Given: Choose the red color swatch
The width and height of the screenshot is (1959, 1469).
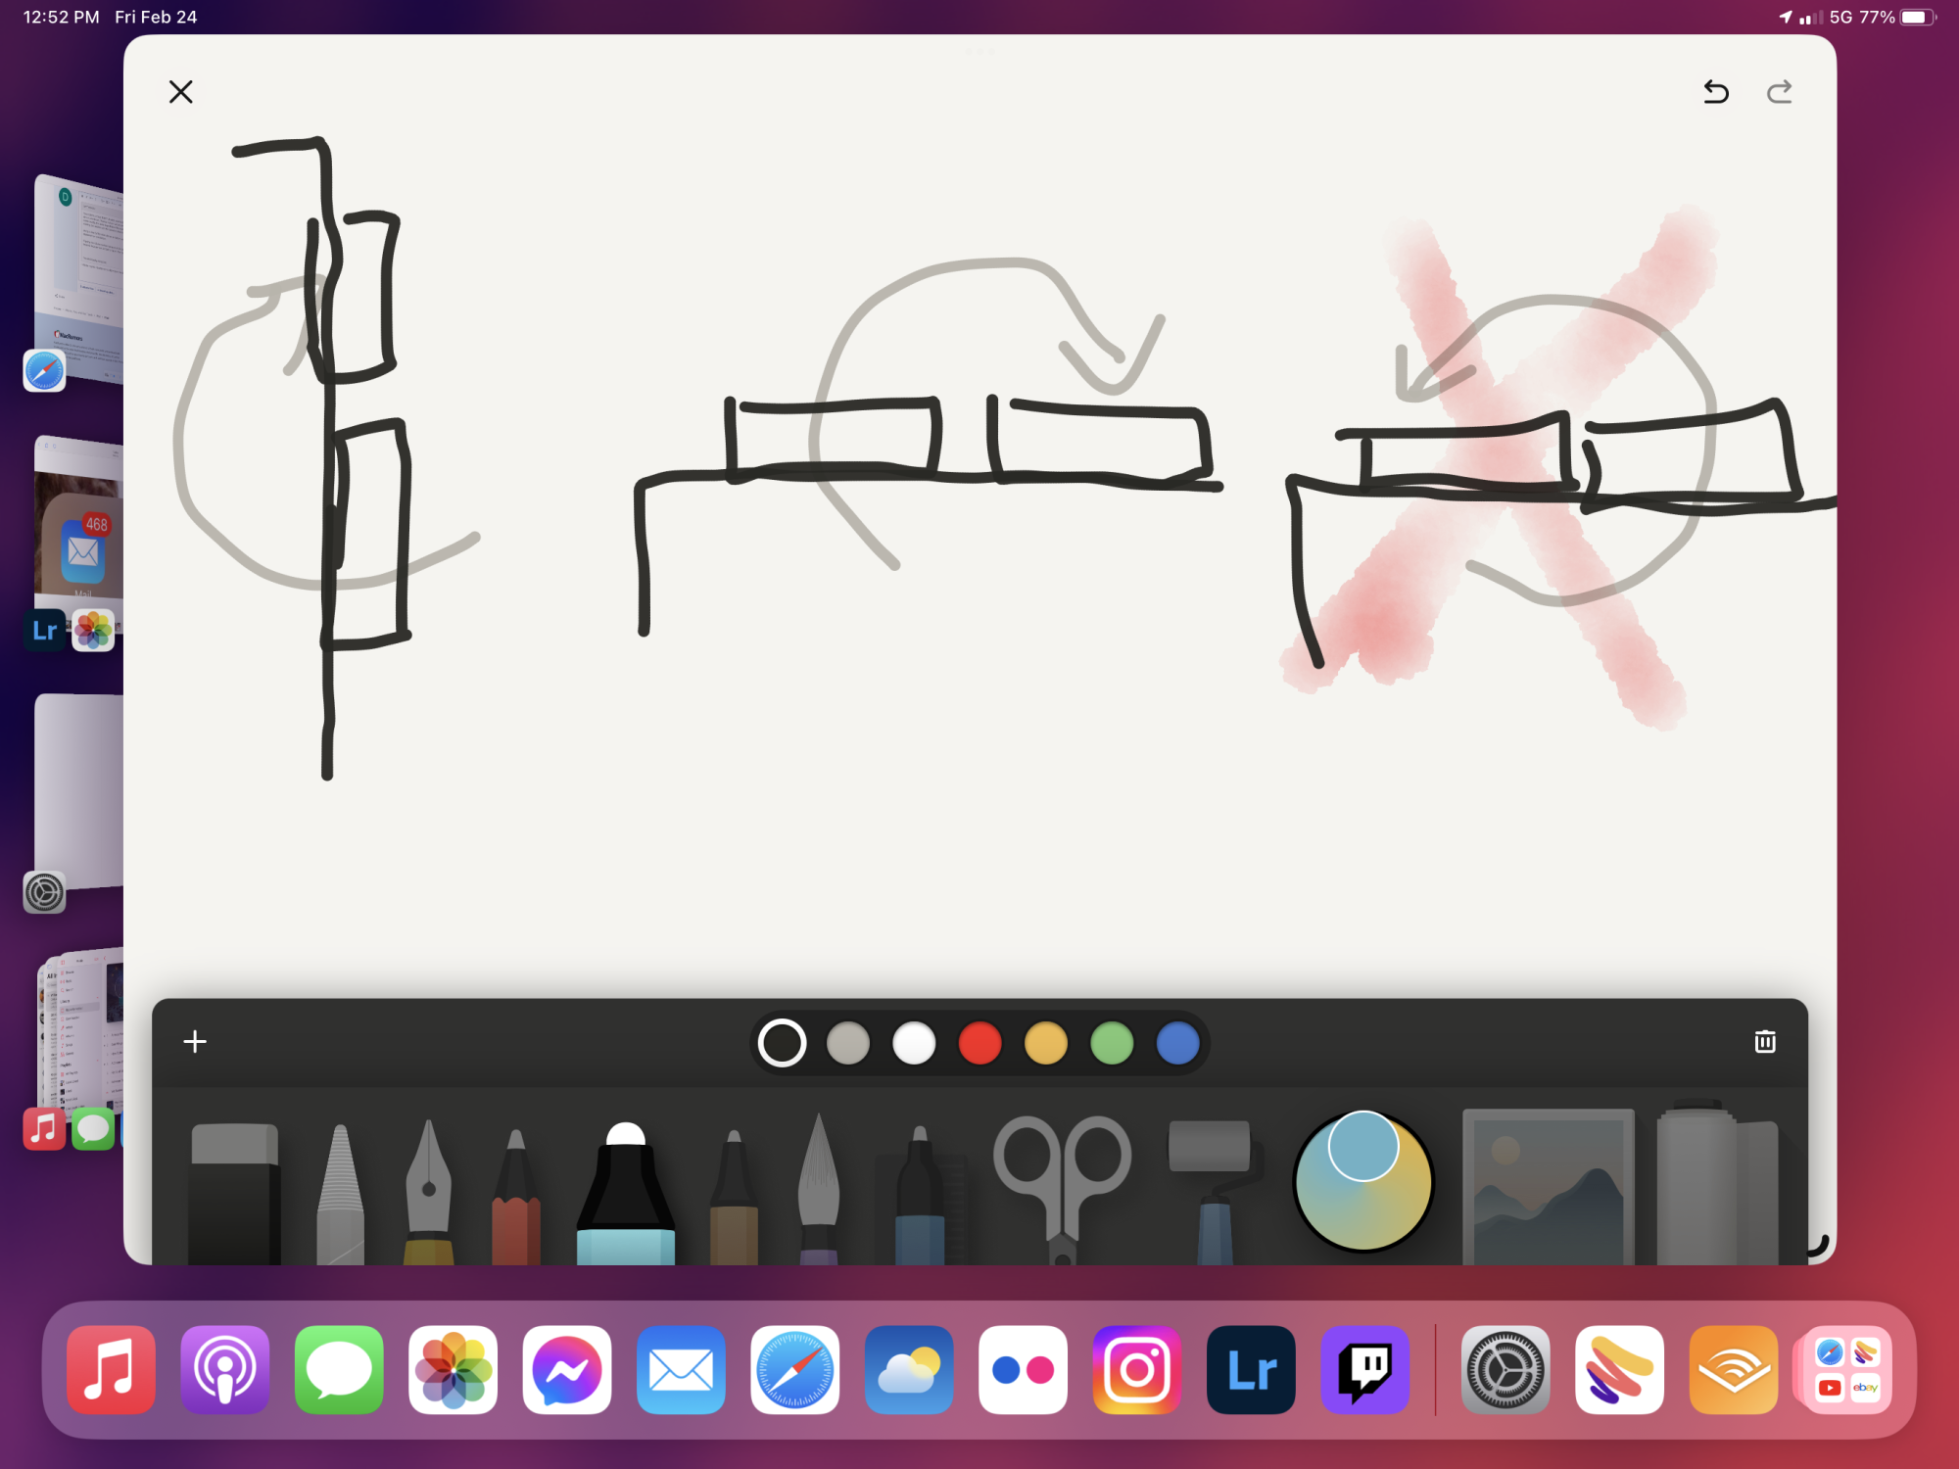Looking at the screenshot, I should click(979, 1043).
